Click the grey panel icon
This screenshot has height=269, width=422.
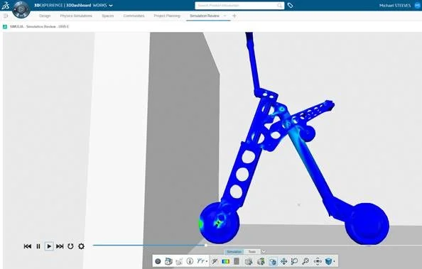tap(237, 261)
